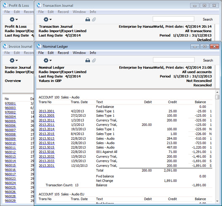Close the Nominal Ledger window
The height and width of the screenshot is (206, 222).
pos(214,46)
